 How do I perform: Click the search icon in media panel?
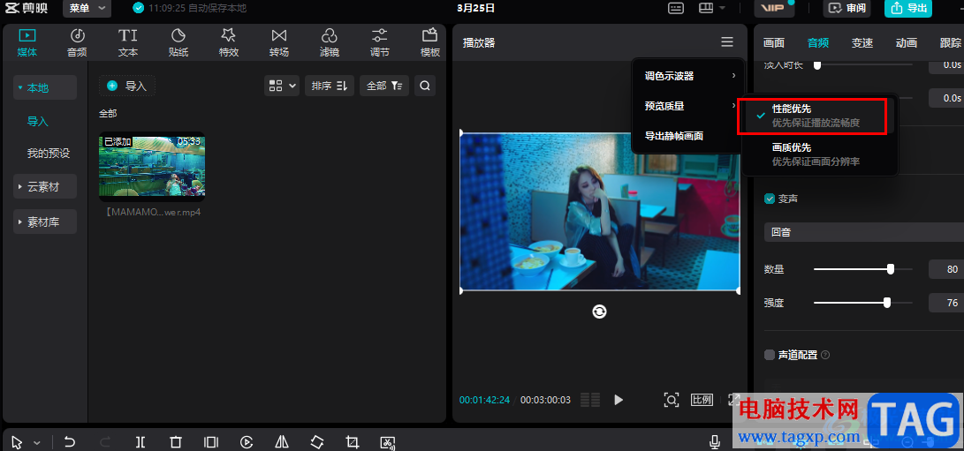pos(425,86)
